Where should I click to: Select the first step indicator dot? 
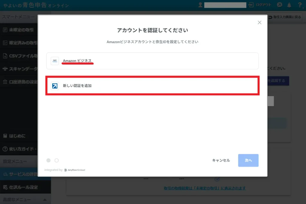point(48,160)
